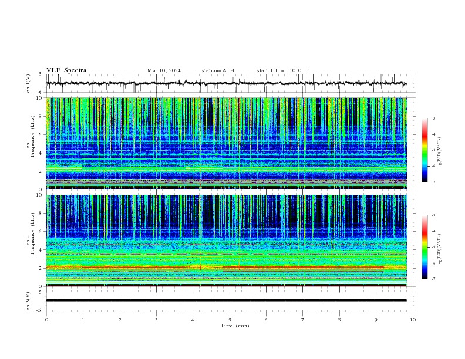Screen dimensions: 465x359
Task: Select the "ch.2 Frequency (kHz)" axis label
Action: [x=31, y=233]
